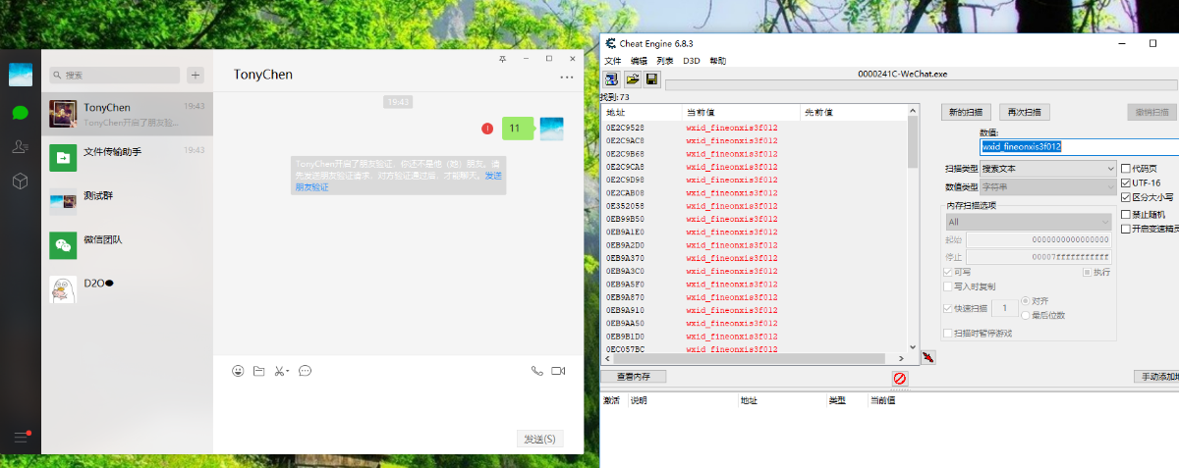
Task: Select the 对齐 radio button
Action: click(x=1026, y=300)
